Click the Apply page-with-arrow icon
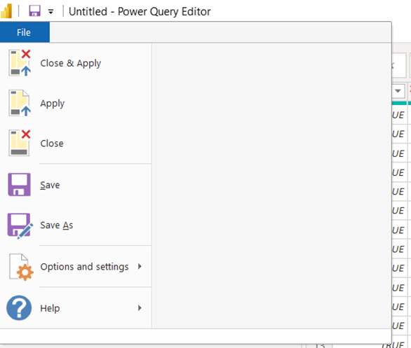 click(20, 103)
